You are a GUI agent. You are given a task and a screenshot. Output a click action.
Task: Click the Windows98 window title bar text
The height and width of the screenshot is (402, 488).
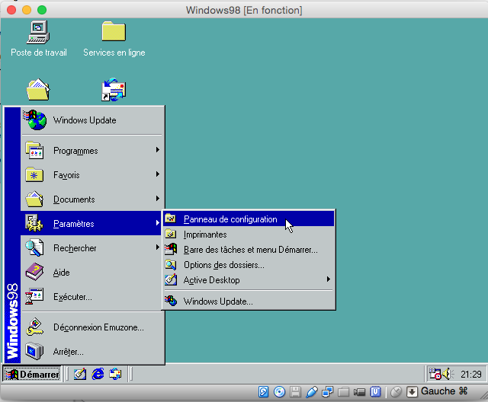pos(244,10)
